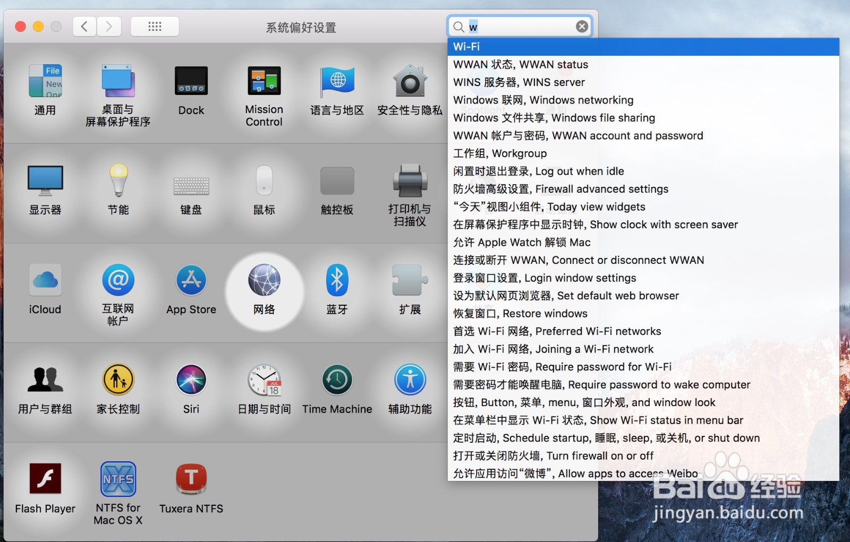Select Connect or disconnect WWAN suggestion
Viewport: 850px width, 542px height.
coord(643,260)
